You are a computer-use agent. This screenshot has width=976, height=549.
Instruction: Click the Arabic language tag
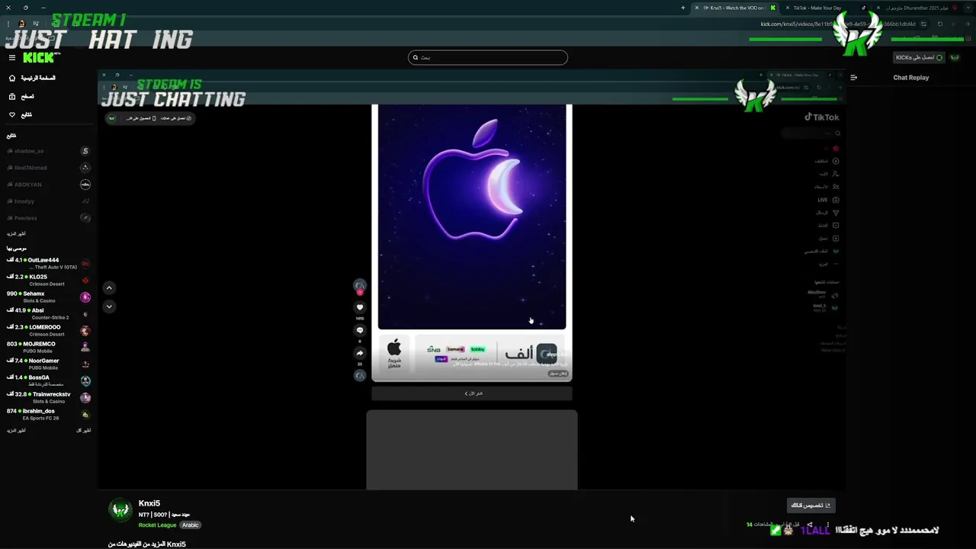click(x=191, y=525)
